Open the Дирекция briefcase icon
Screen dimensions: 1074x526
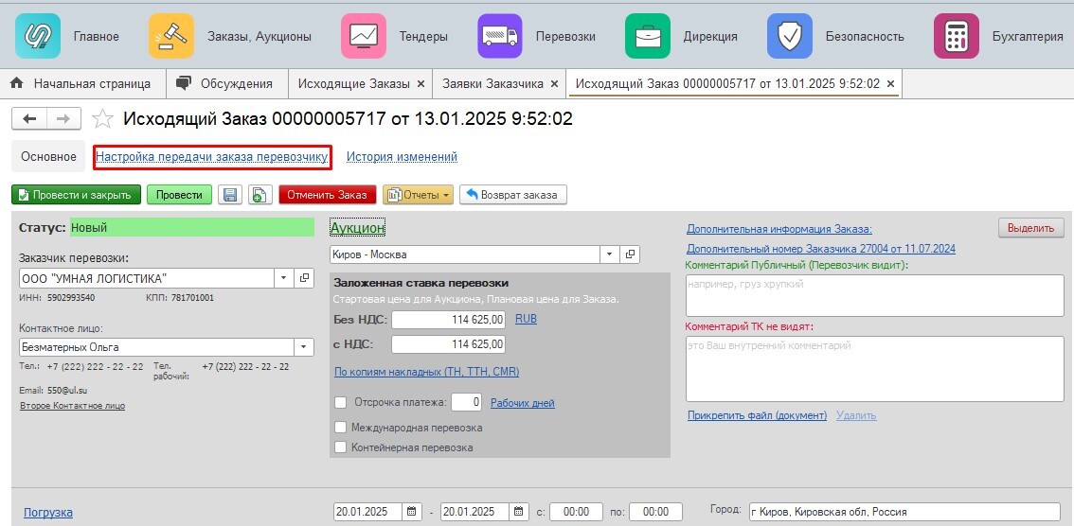647,36
